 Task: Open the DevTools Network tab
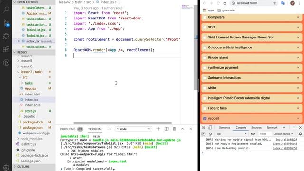[x=272, y=128]
